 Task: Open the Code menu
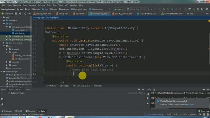25,5
